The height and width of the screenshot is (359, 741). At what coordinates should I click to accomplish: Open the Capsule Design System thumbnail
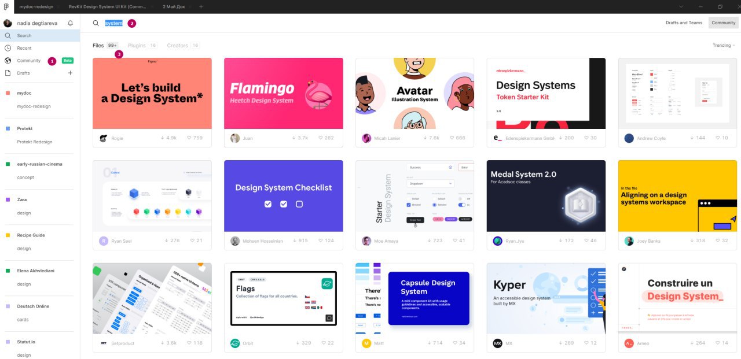[x=415, y=299]
